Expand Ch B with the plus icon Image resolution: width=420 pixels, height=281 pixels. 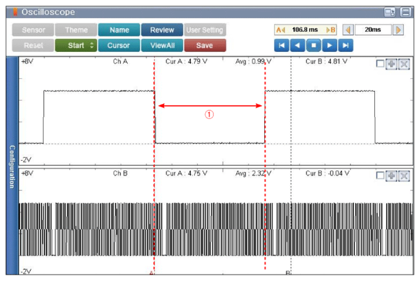[x=391, y=176]
